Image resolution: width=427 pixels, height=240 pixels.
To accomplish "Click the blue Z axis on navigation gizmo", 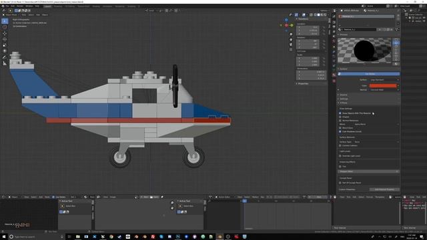I will [286, 20].
